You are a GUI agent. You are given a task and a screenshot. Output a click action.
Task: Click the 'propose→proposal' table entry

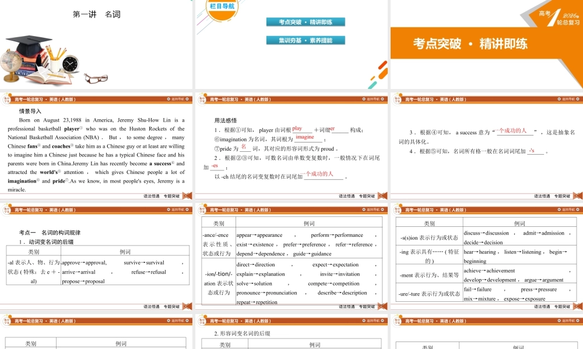pyautogui.click(x=83, y=281)
